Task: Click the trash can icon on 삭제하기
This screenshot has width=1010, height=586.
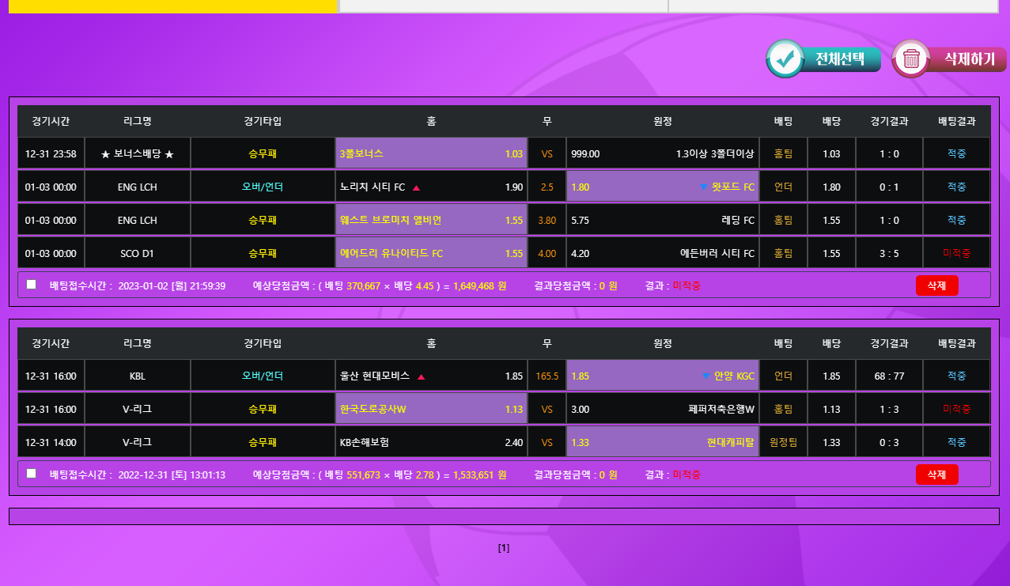Action: (911, 59)
